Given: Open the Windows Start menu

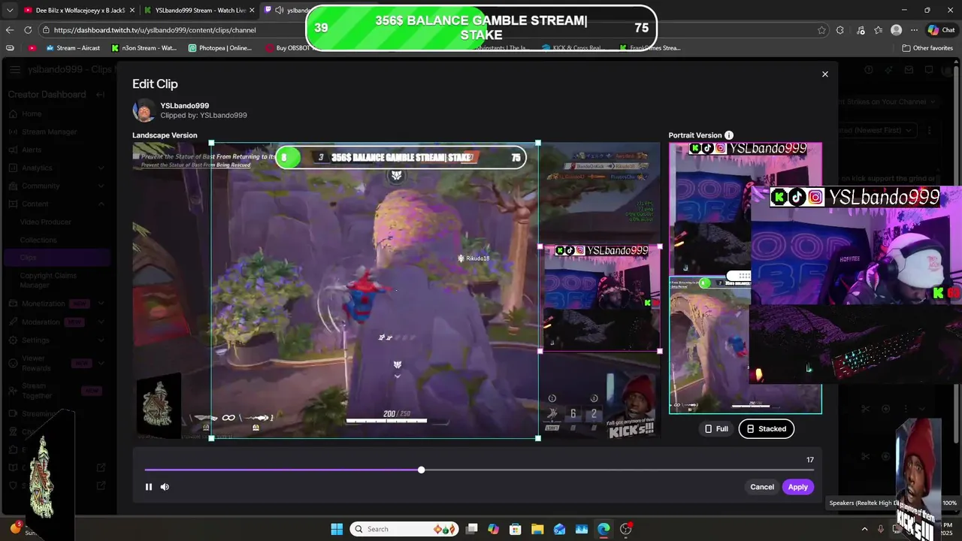Looking at the screenshot, I should (x=337, y=529).
